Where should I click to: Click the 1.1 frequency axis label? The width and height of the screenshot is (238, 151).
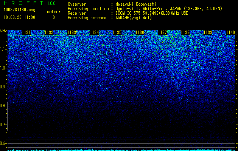[3, 49]
